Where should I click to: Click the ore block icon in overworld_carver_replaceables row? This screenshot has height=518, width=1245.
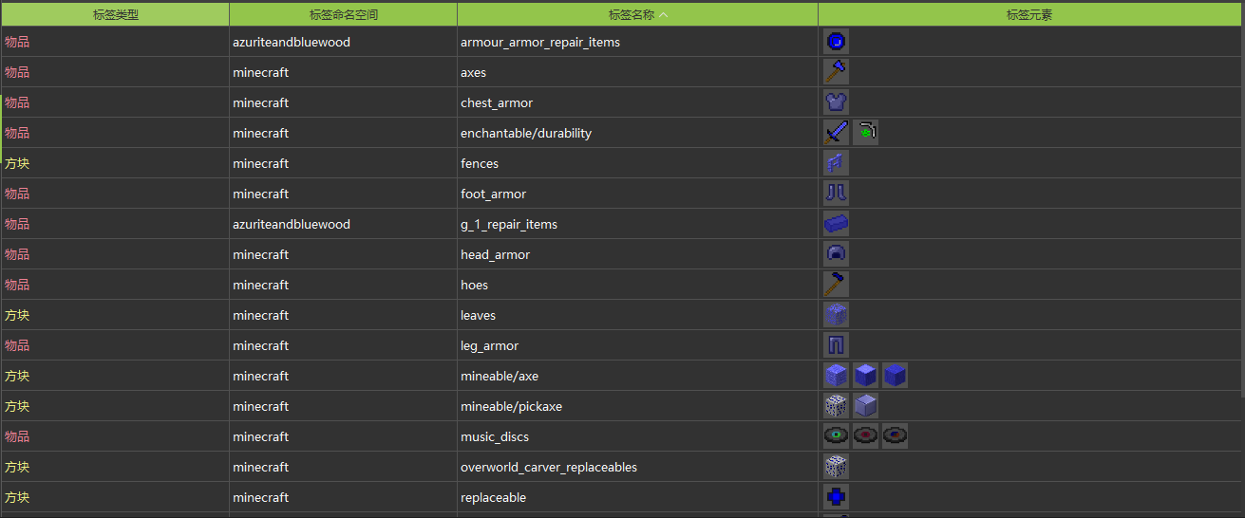[836, 467]
